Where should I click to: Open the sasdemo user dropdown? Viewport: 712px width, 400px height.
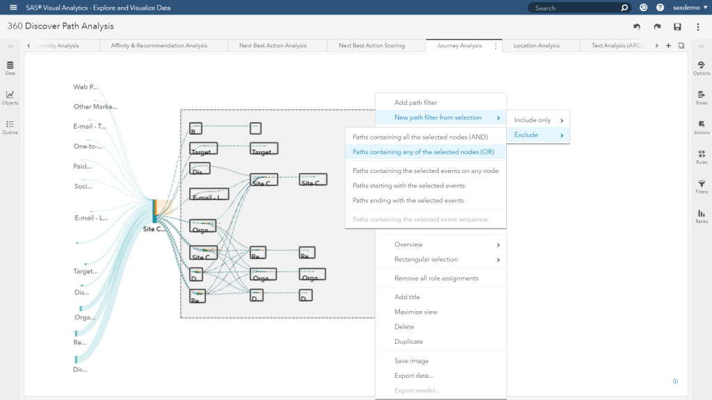click(690, 8)
